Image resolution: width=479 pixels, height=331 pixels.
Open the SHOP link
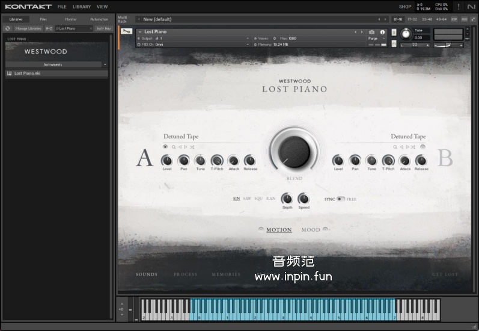[404, 7]
